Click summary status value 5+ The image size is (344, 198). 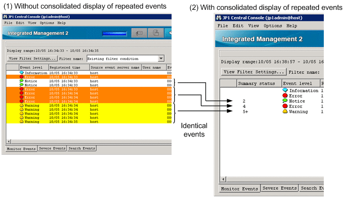pyautogui.click(x=245, y=112)
